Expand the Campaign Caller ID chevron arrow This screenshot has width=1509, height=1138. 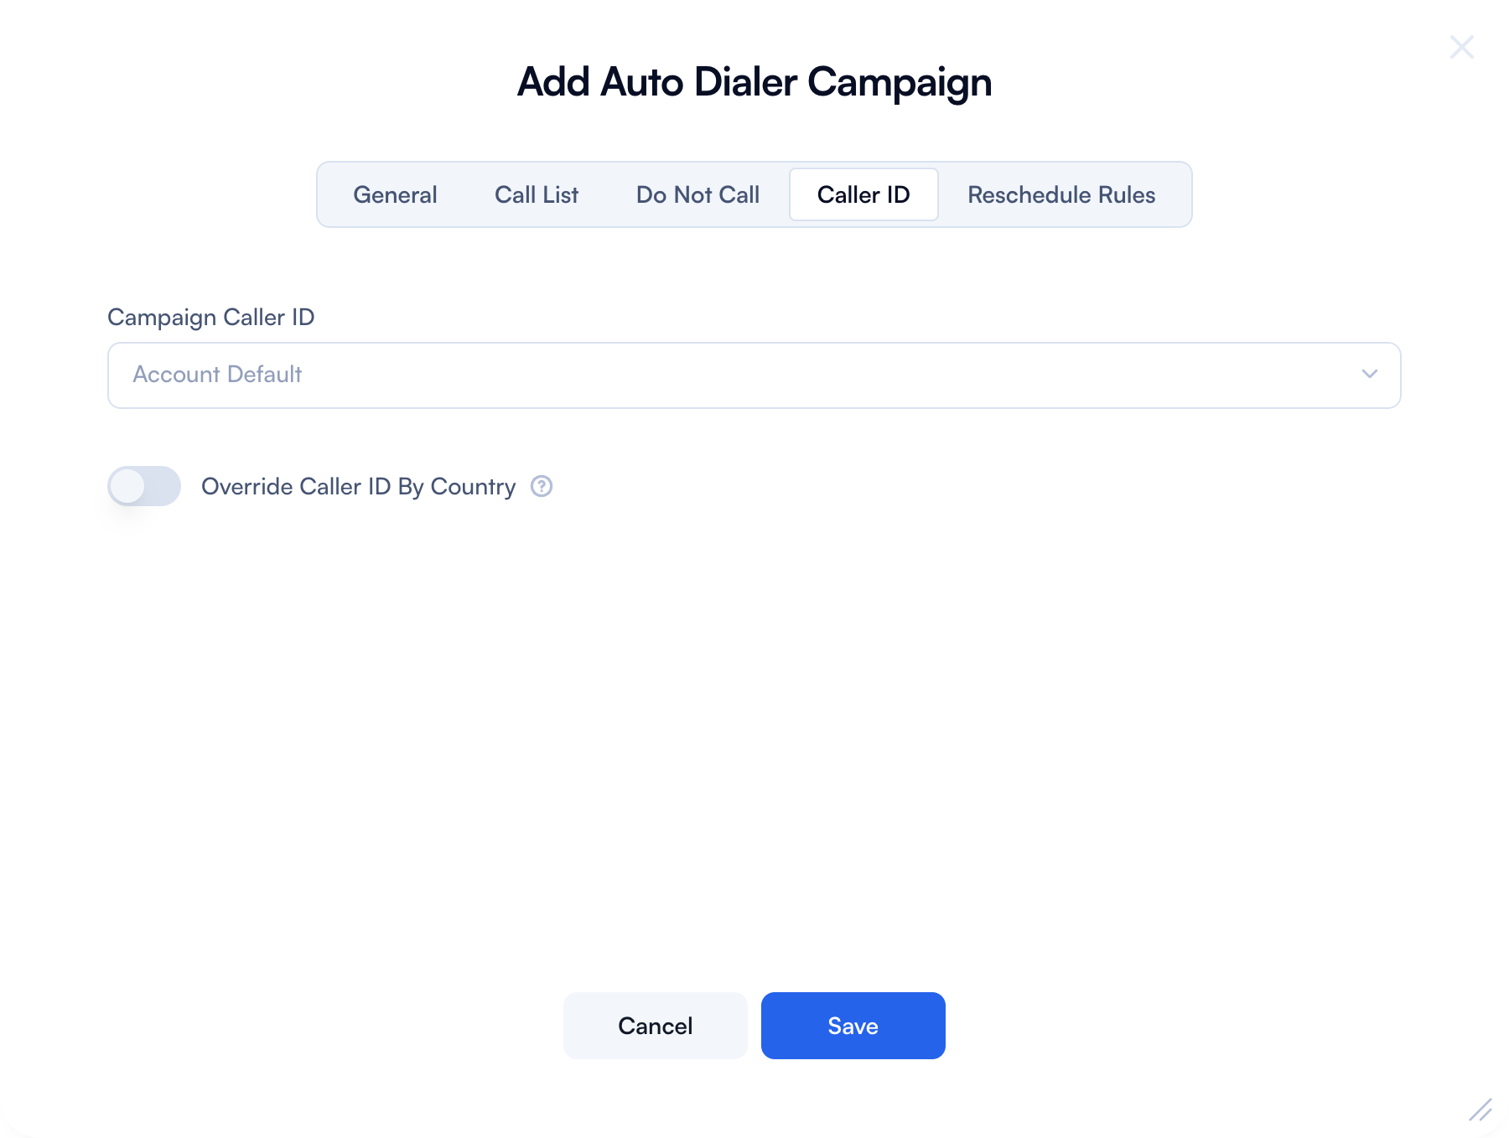coord(1370,374)
